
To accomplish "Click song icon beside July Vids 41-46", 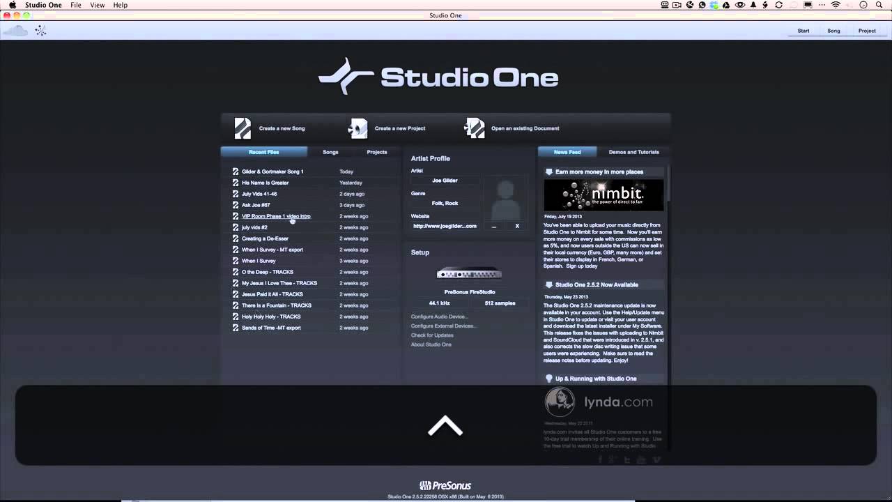I will [236, 194].
